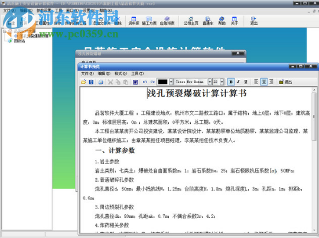Image resolution: width=319 pixels, height=238 pixels.
Task: Click heading 一、计算参数
Action: [115, 151]
